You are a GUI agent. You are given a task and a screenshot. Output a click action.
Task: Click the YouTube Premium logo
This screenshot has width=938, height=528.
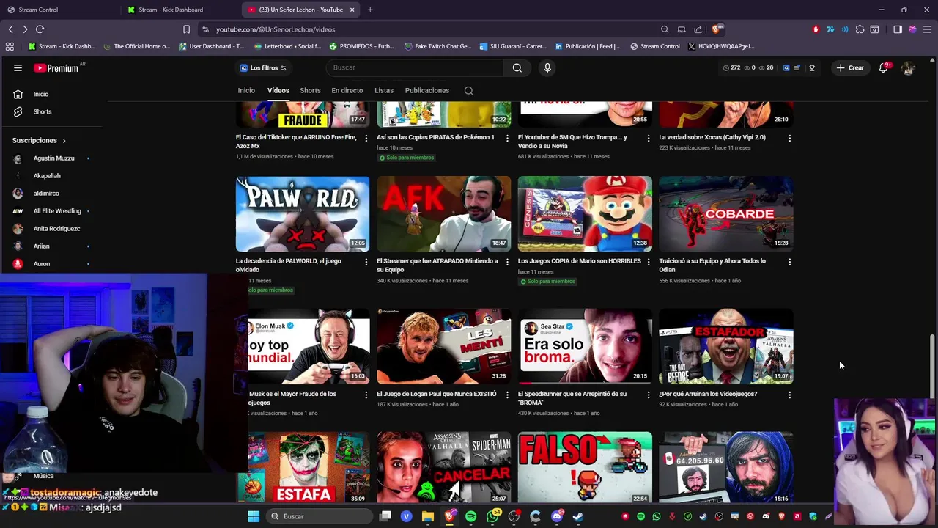(x=56, y=67)
